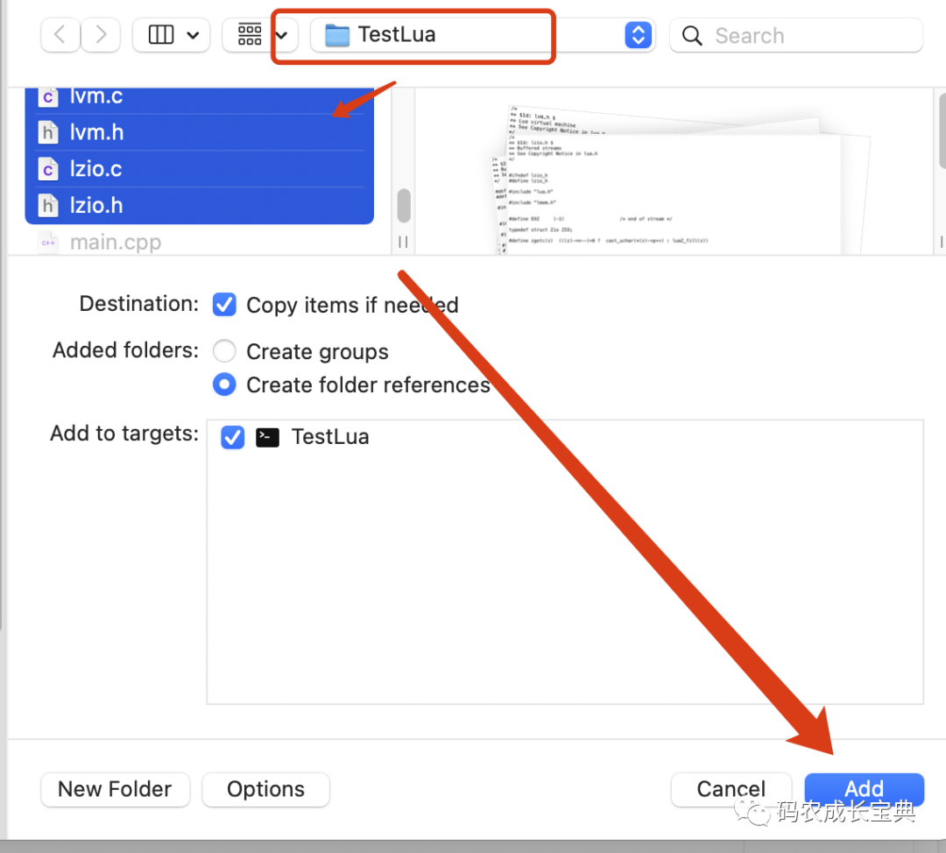The image size is (946, 853).
Task: Click the back navigation arrow
Action: pyautogui.click(x=60, y=35)
